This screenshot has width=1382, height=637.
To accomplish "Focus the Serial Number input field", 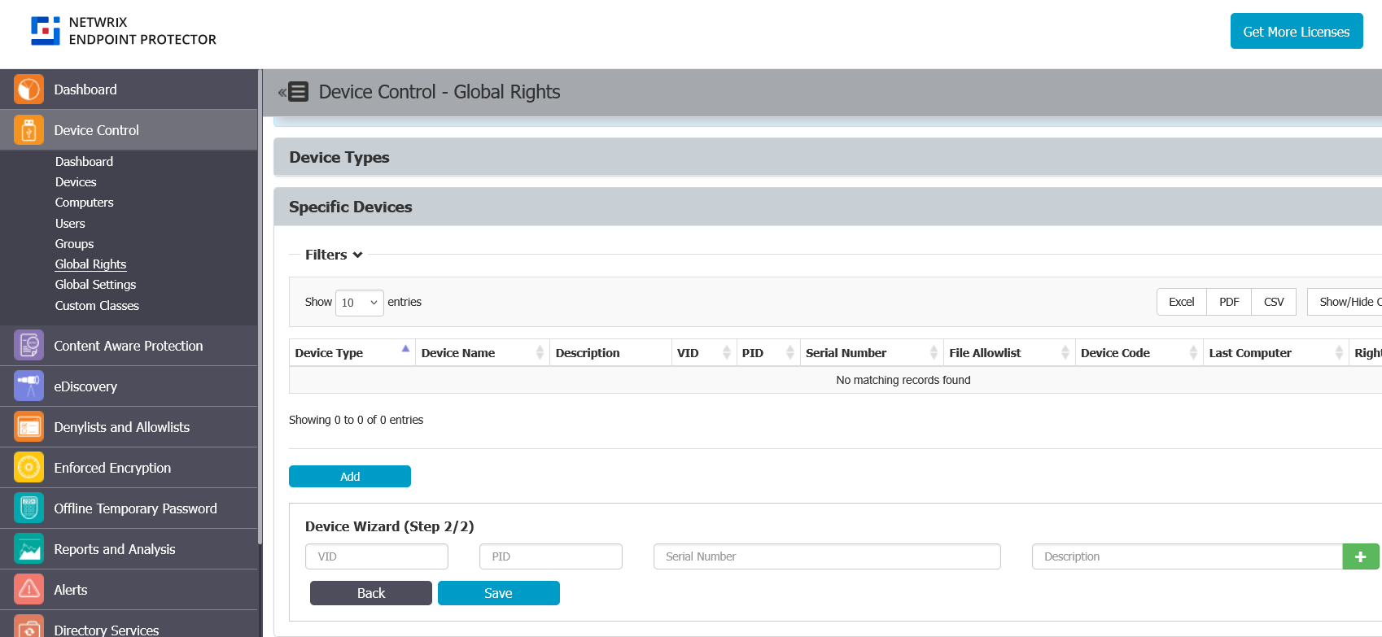I will (827, 556).
